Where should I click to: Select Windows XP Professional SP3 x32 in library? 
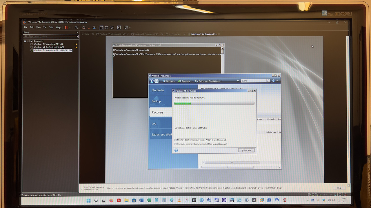coord(49,47)
